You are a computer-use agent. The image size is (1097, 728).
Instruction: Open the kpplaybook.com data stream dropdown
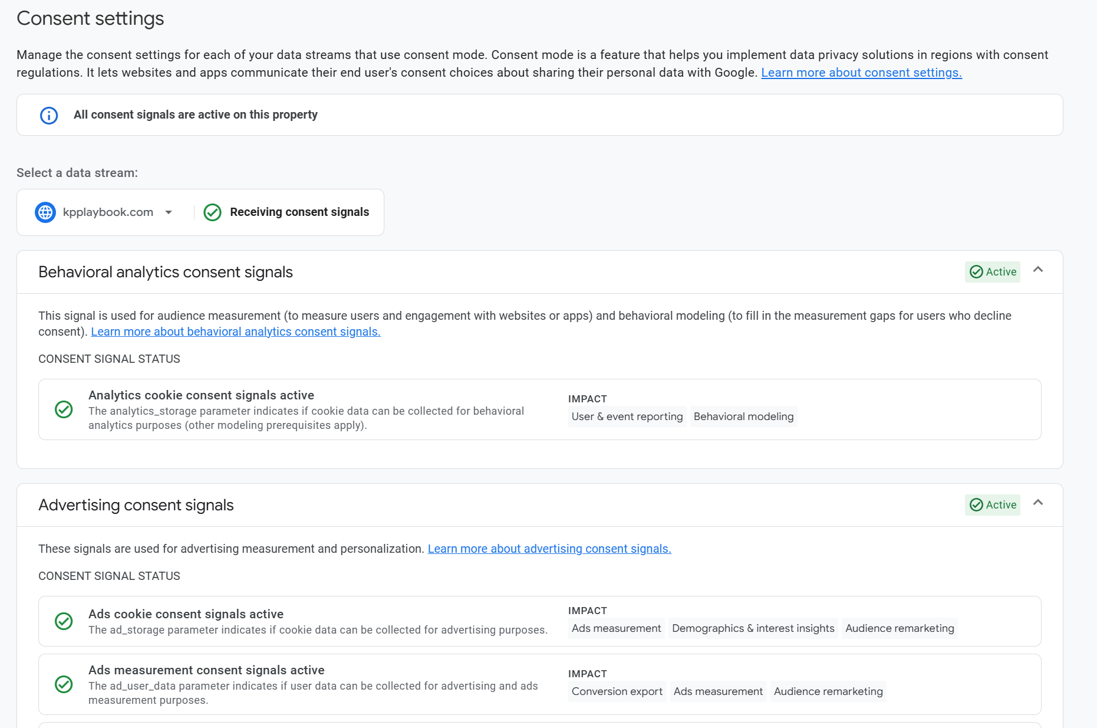pyautogui.click(x=169, y=212)
